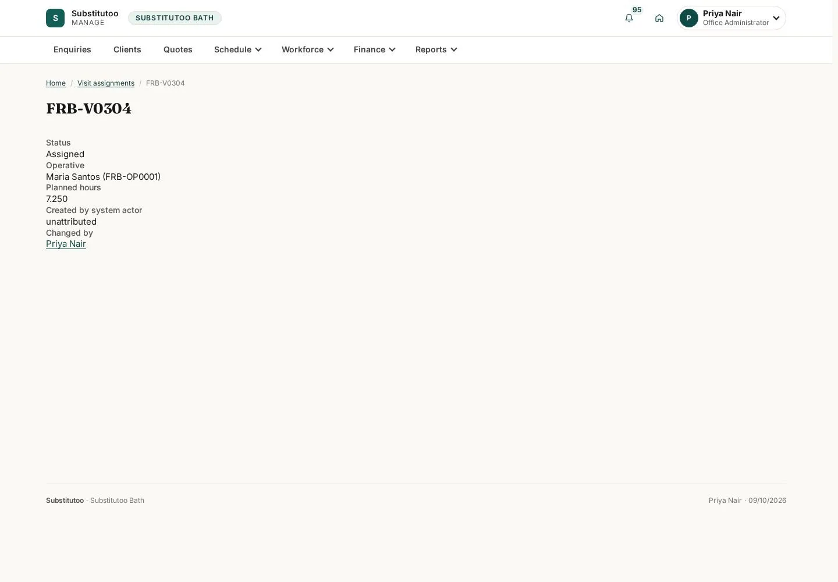Click the unattributed system actor value
Image resolution: width=838 pixels, height=582 pixels.
(71, 222)
